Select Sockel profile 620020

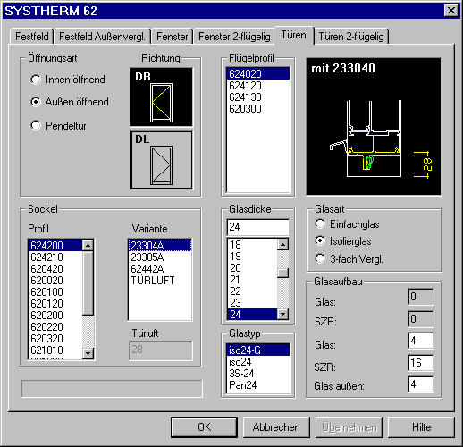55,281
